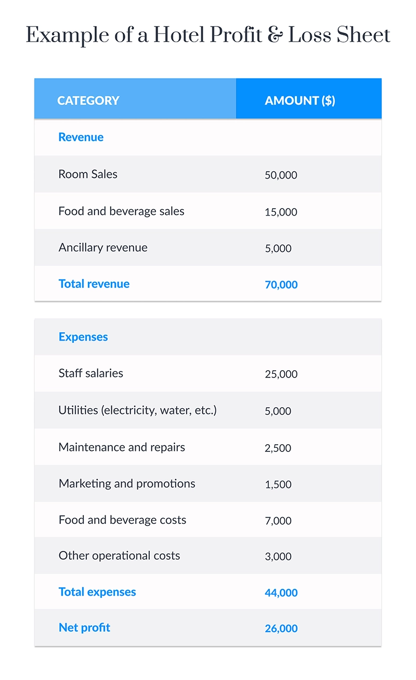Viewport: 416px width, 680px height.
Task: Select the 70,000 total revenue amount
Action: point(281,285)
